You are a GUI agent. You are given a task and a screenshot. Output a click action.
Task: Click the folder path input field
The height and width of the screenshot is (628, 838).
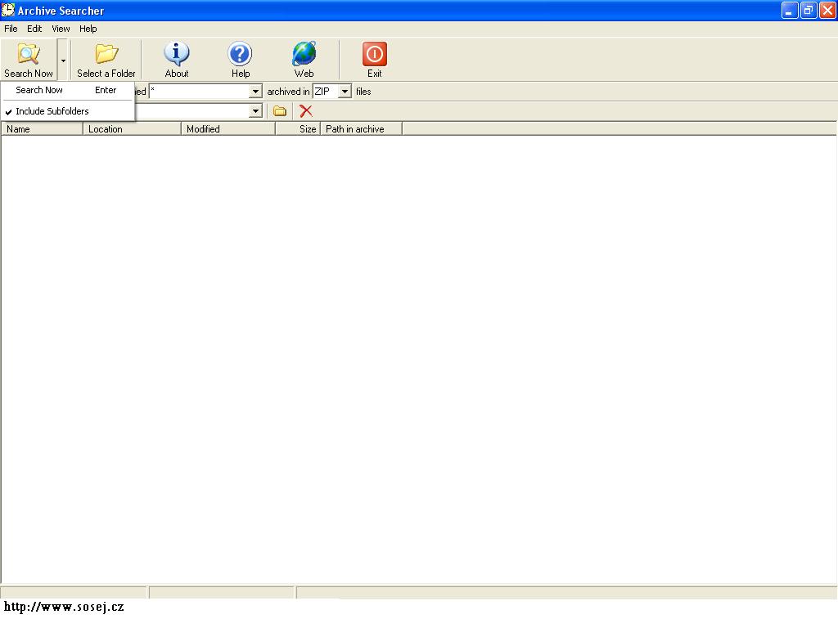click(191, 111)
